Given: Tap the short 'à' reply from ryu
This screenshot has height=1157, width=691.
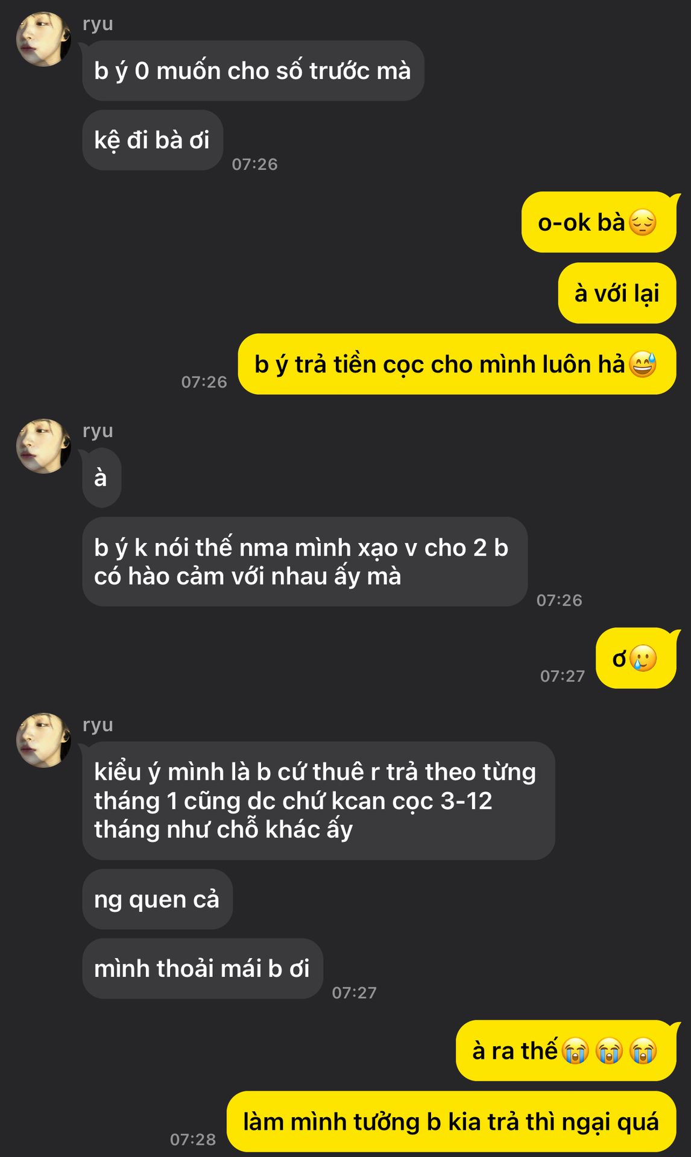Looking at the screenshot, I should [102, 478].
